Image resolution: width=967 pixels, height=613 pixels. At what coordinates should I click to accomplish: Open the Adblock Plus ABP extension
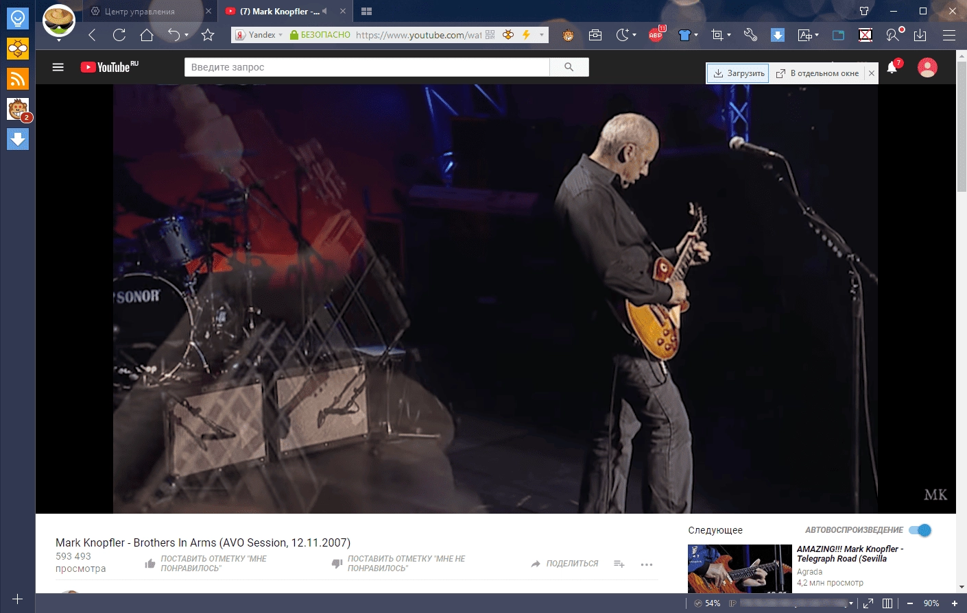pyautogui.click(x=656, y=35)
